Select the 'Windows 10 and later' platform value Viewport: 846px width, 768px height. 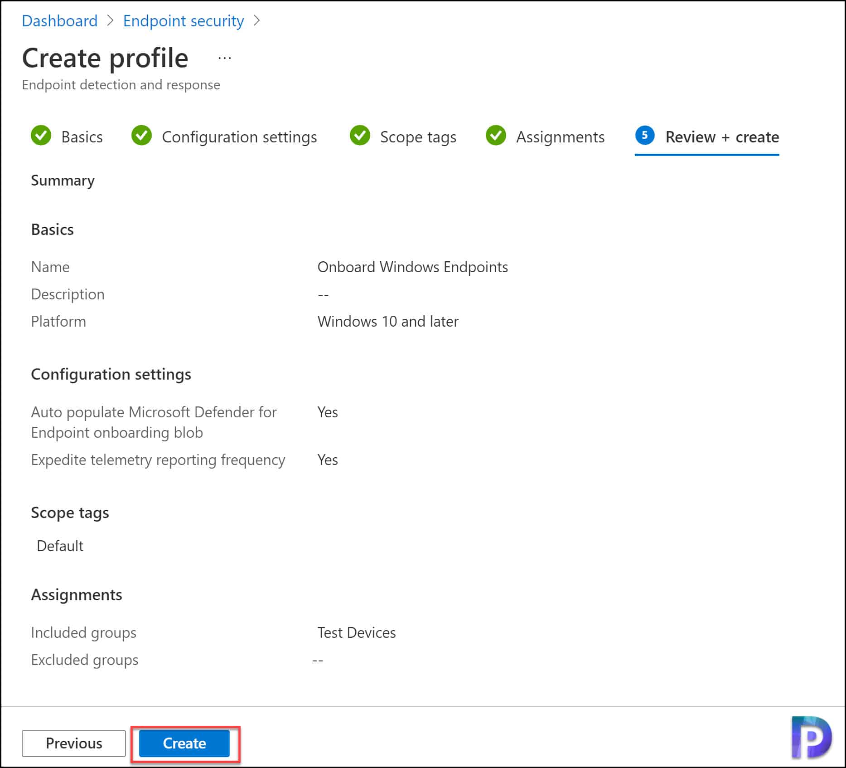click(388, 322)
